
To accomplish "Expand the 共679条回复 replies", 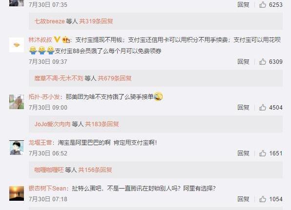I will (115, 78).
